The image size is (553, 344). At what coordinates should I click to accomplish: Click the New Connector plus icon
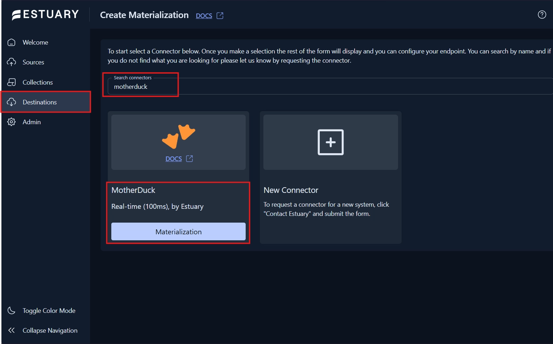331,142
